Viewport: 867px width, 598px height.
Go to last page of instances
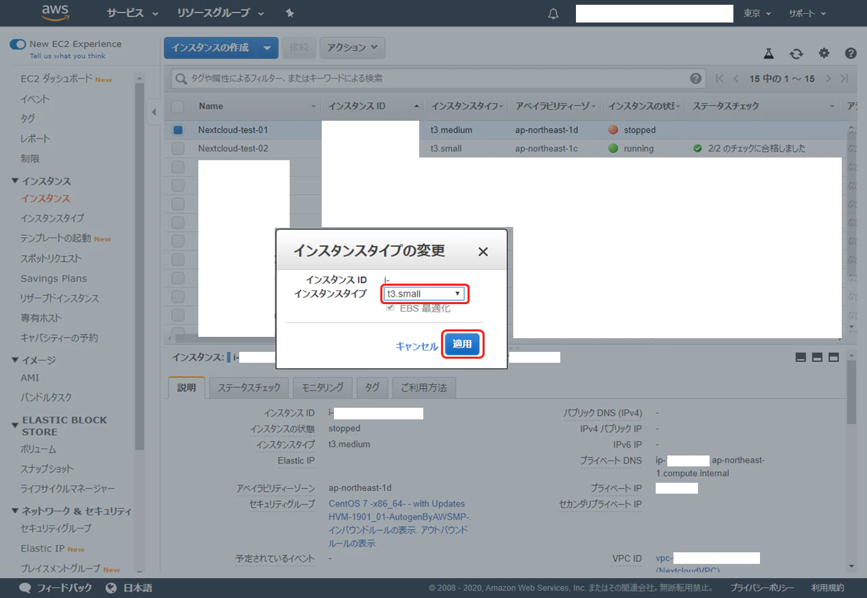(845, 78)
